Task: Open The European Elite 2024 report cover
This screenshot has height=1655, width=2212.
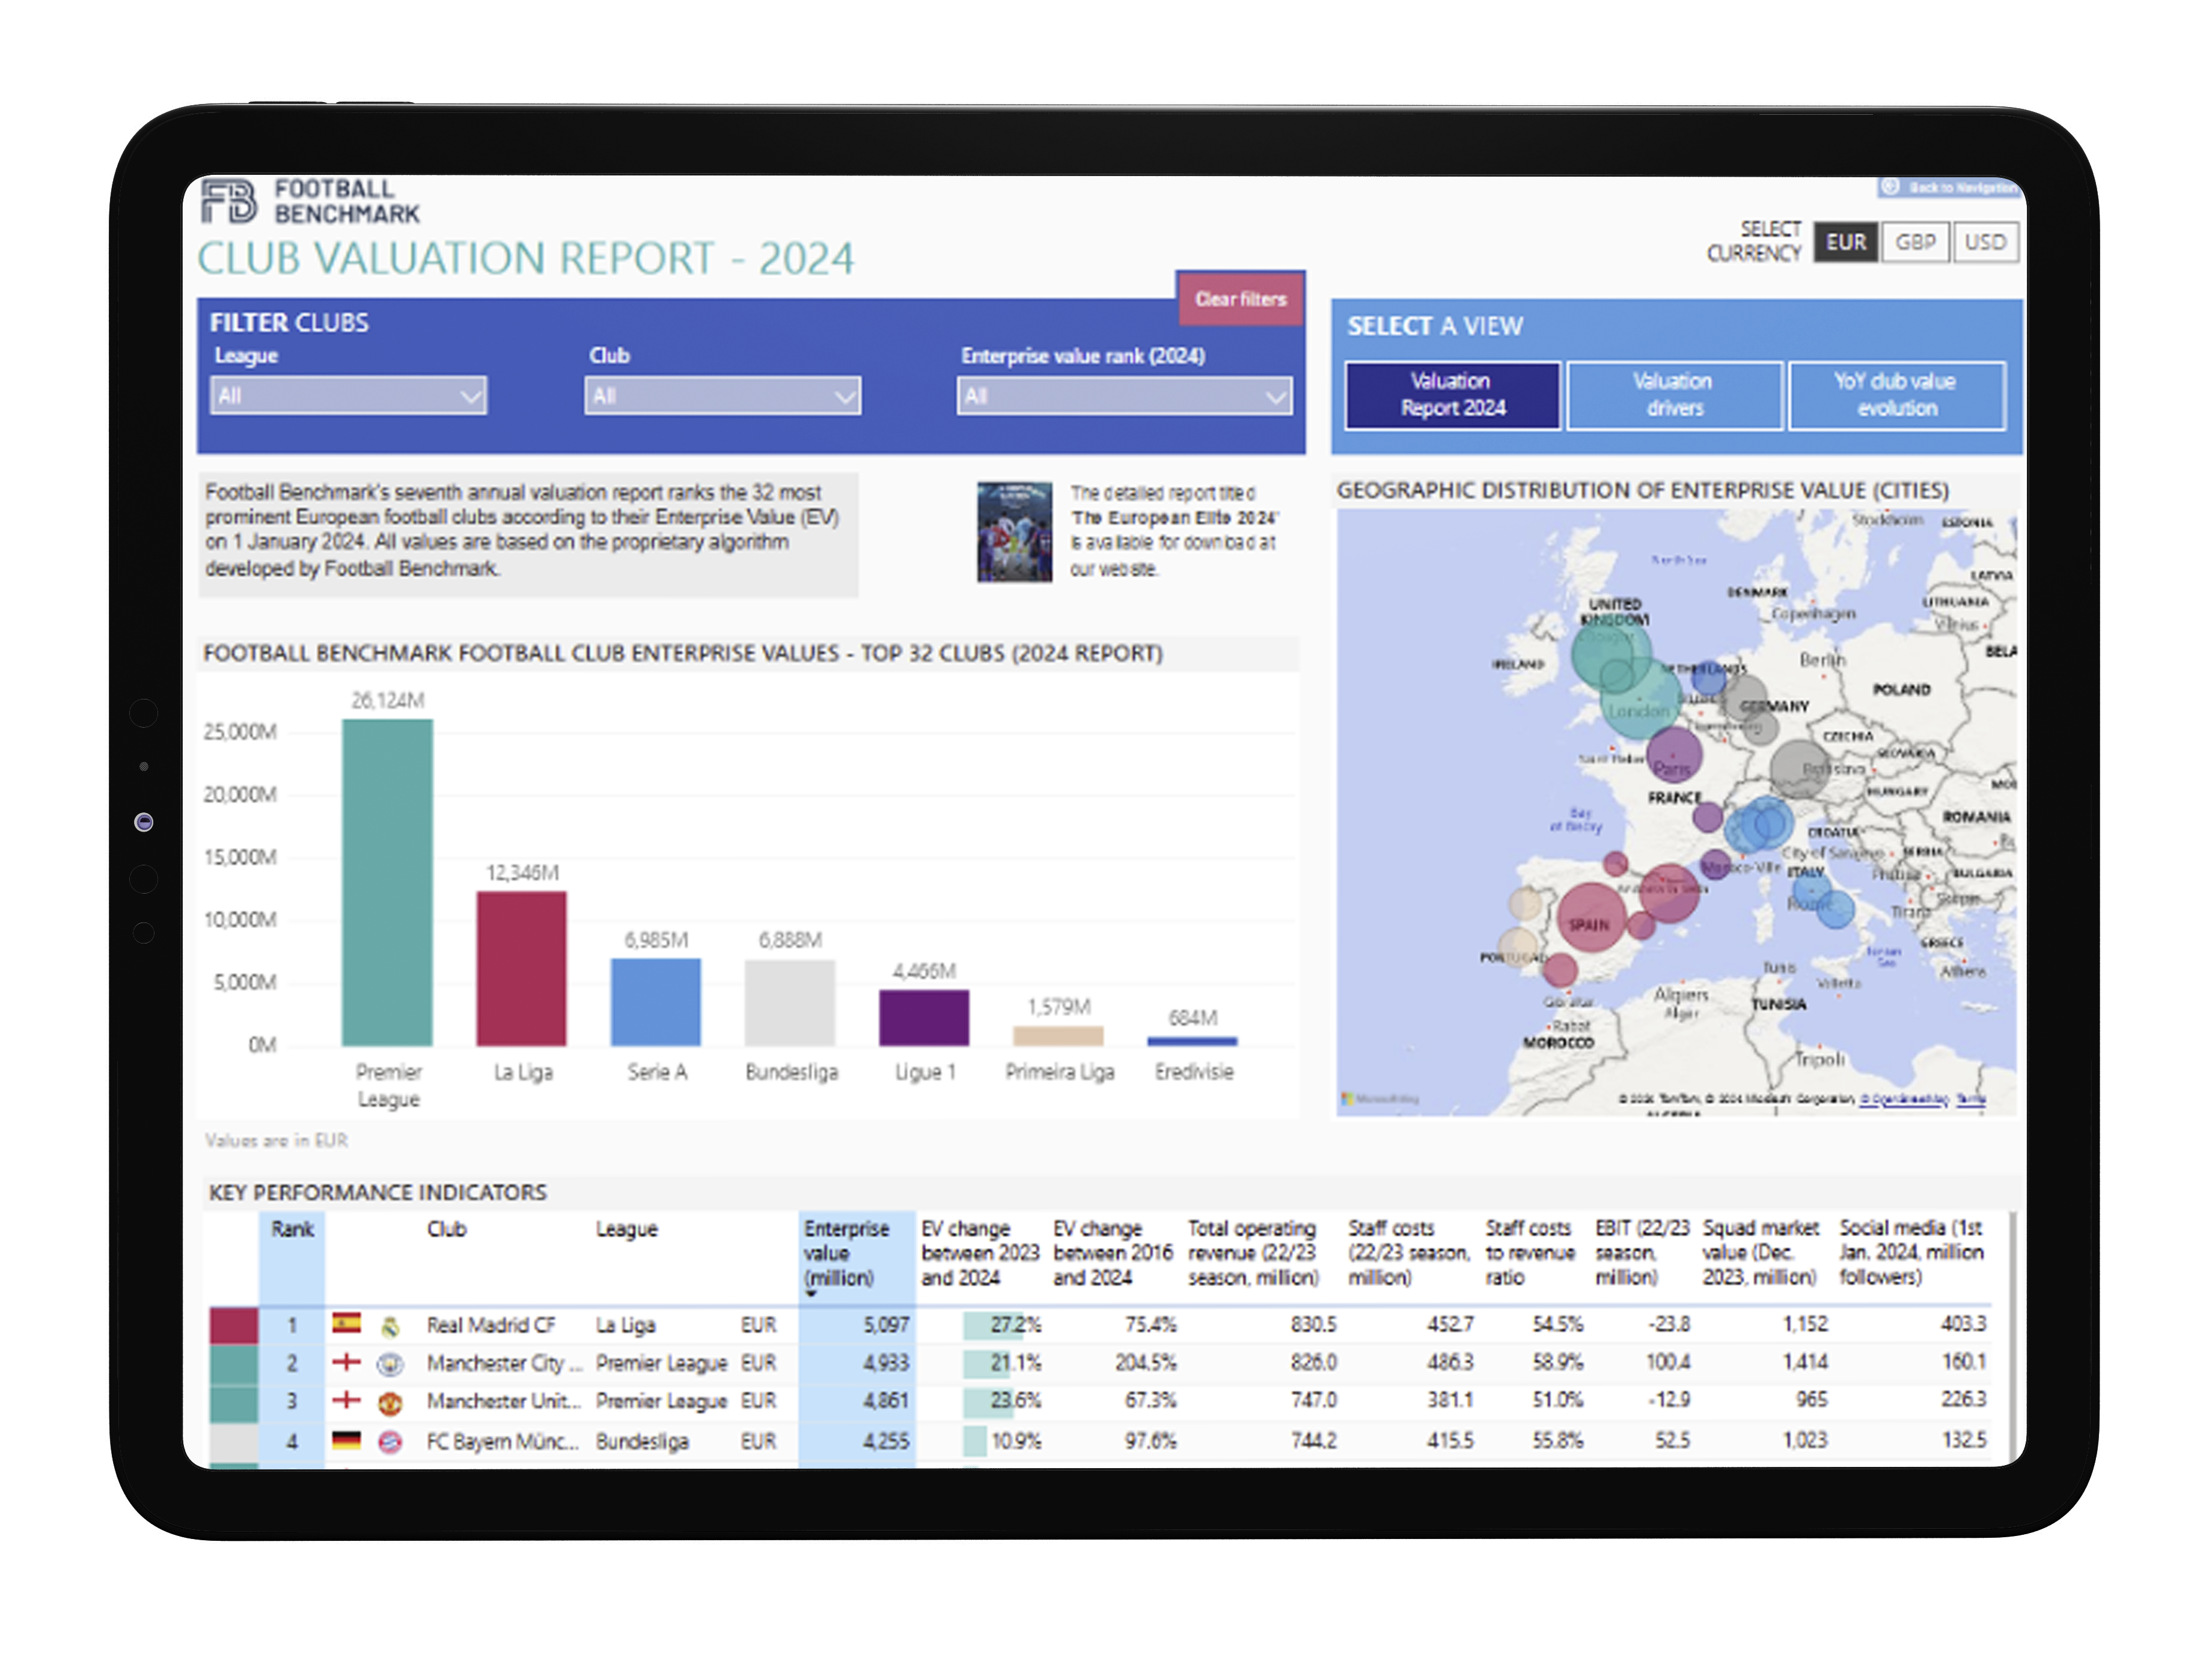Action: (1014, 532)
